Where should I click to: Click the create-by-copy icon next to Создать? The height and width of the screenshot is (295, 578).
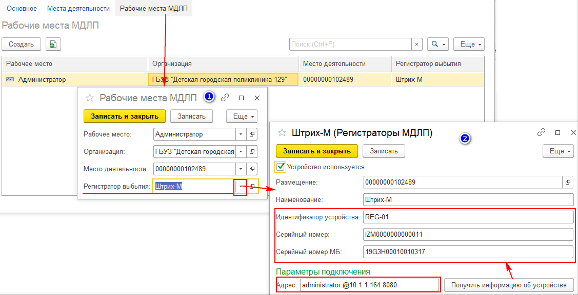53,44
